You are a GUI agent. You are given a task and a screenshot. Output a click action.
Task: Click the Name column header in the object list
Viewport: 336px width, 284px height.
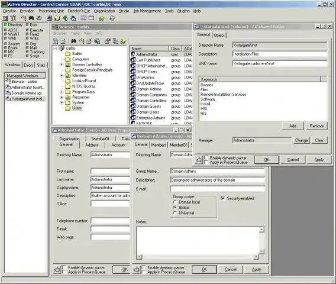[x=149, y=49]
